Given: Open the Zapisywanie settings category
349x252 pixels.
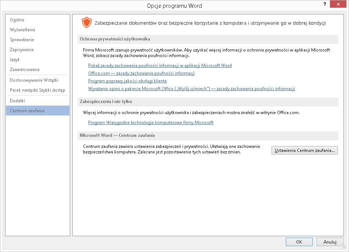Looking at the screenshot, I should pos(37,50).
